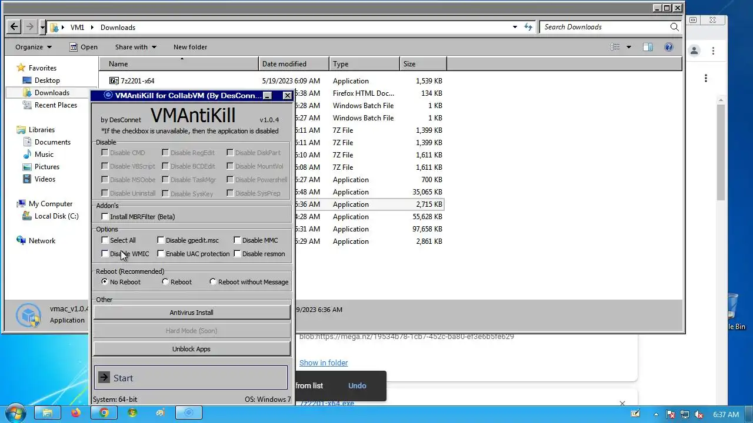This screenshot has width=753, height=423.
Task: Check Enable UAC protection
Action: [161, 254]
